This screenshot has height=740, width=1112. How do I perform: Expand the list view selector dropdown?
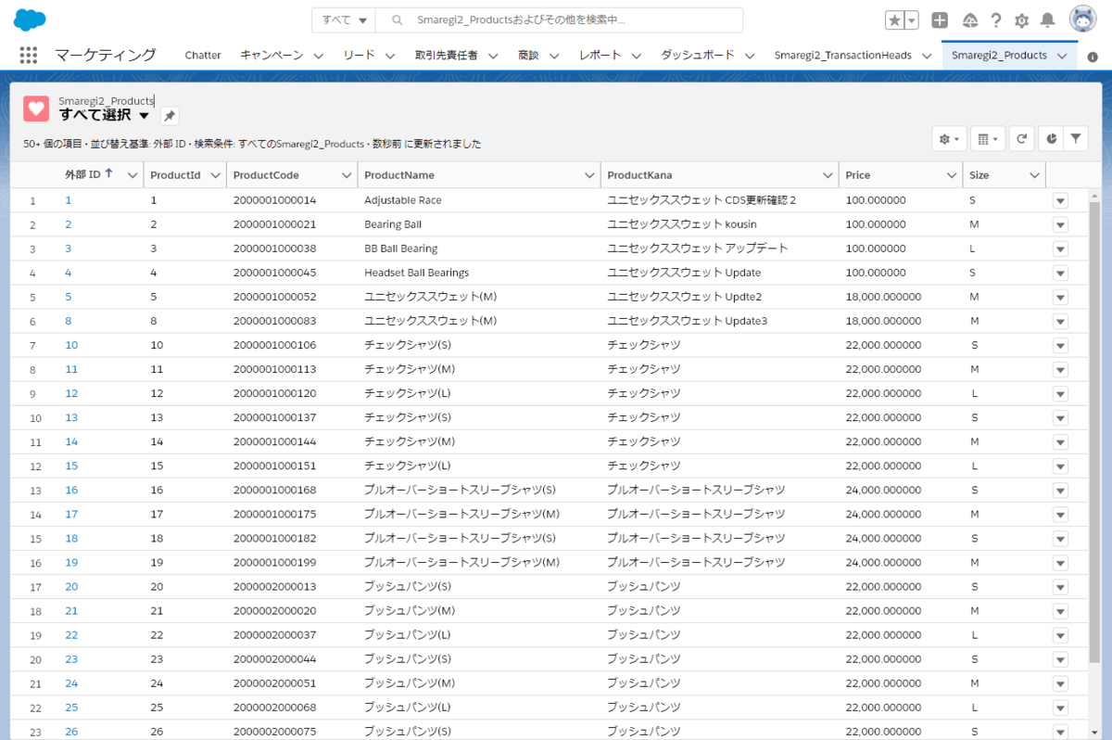(144, 116)
